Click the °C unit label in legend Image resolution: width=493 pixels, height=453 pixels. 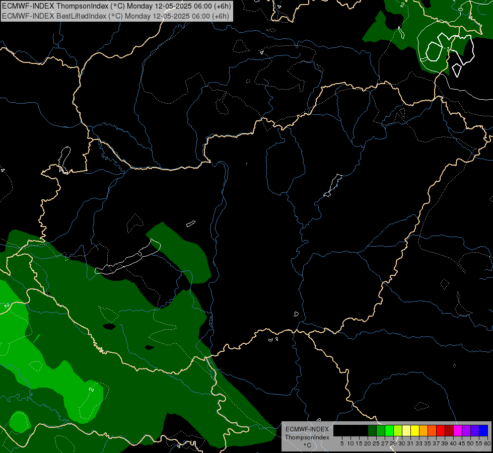click(x=307, y=445)
